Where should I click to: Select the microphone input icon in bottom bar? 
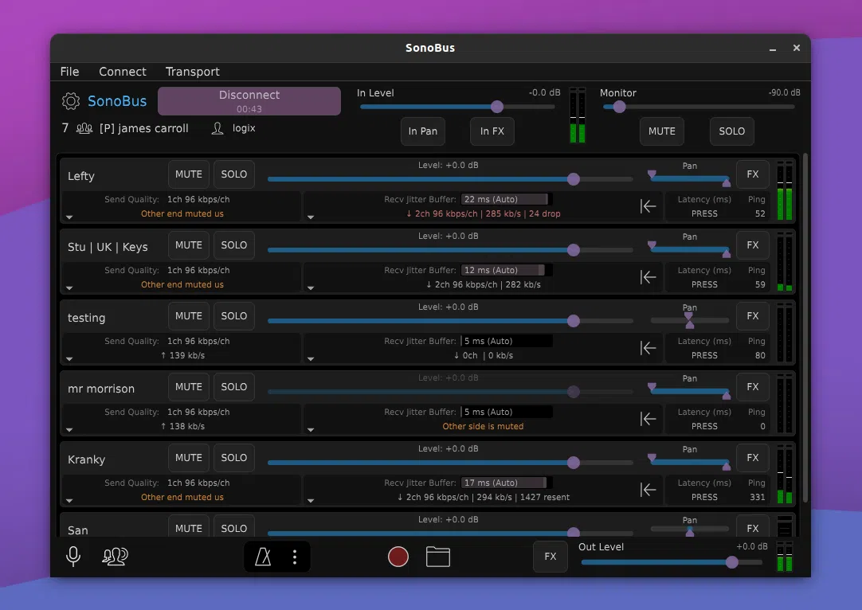72,557
